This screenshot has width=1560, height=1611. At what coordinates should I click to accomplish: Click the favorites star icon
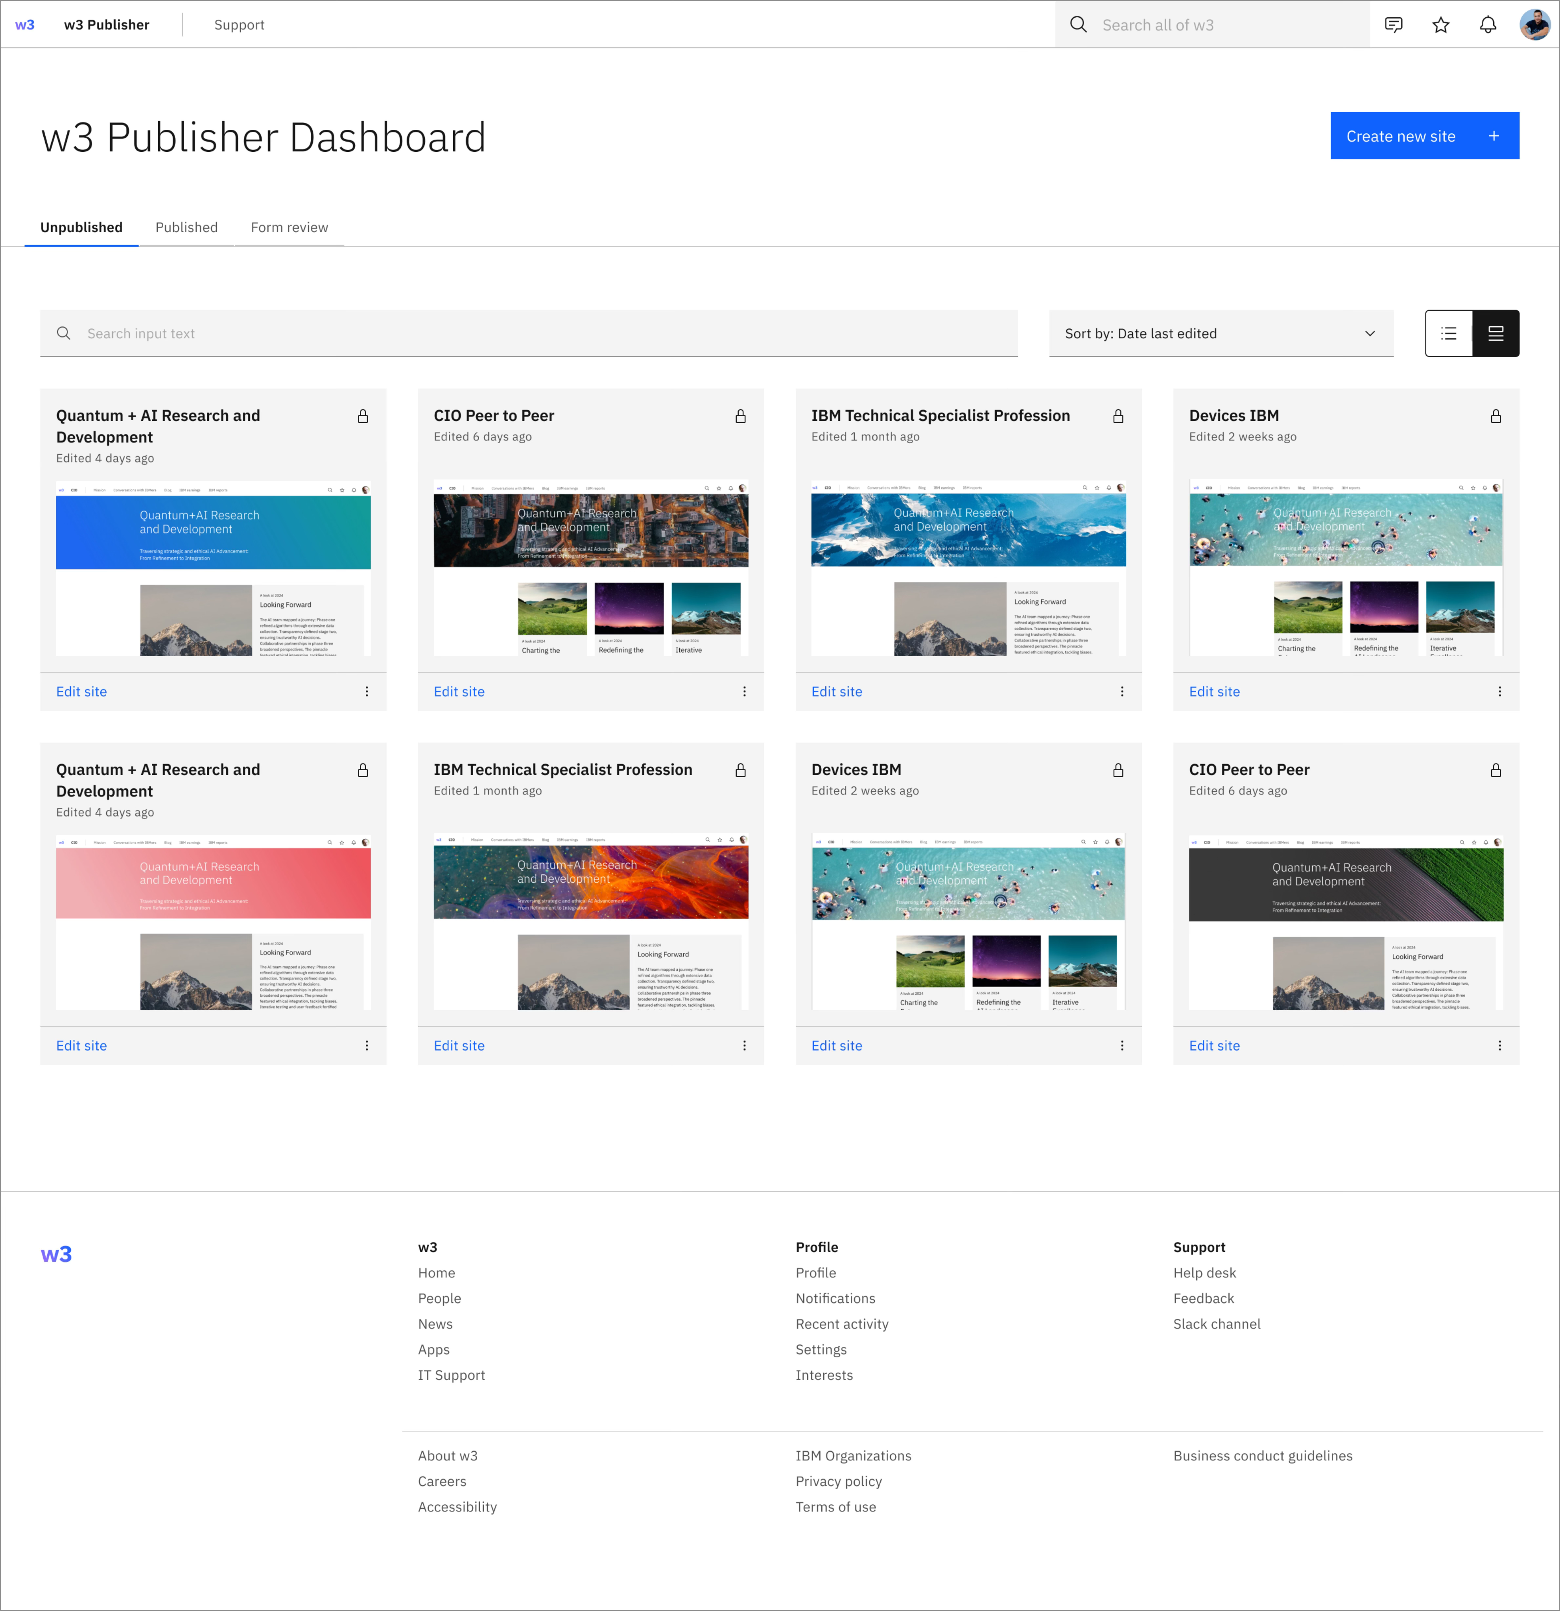click(x=1441, y=25)
